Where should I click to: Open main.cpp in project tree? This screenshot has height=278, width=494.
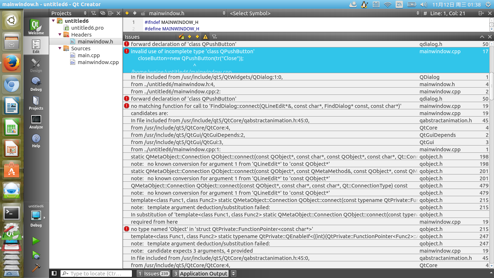coord(89,55)
